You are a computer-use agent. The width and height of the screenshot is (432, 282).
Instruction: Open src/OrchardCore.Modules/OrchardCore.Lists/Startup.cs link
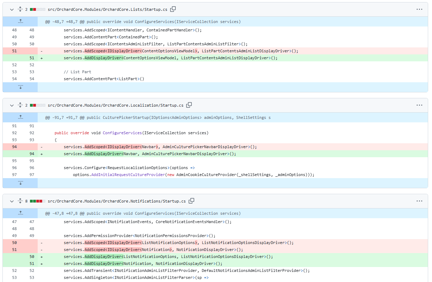107,9
